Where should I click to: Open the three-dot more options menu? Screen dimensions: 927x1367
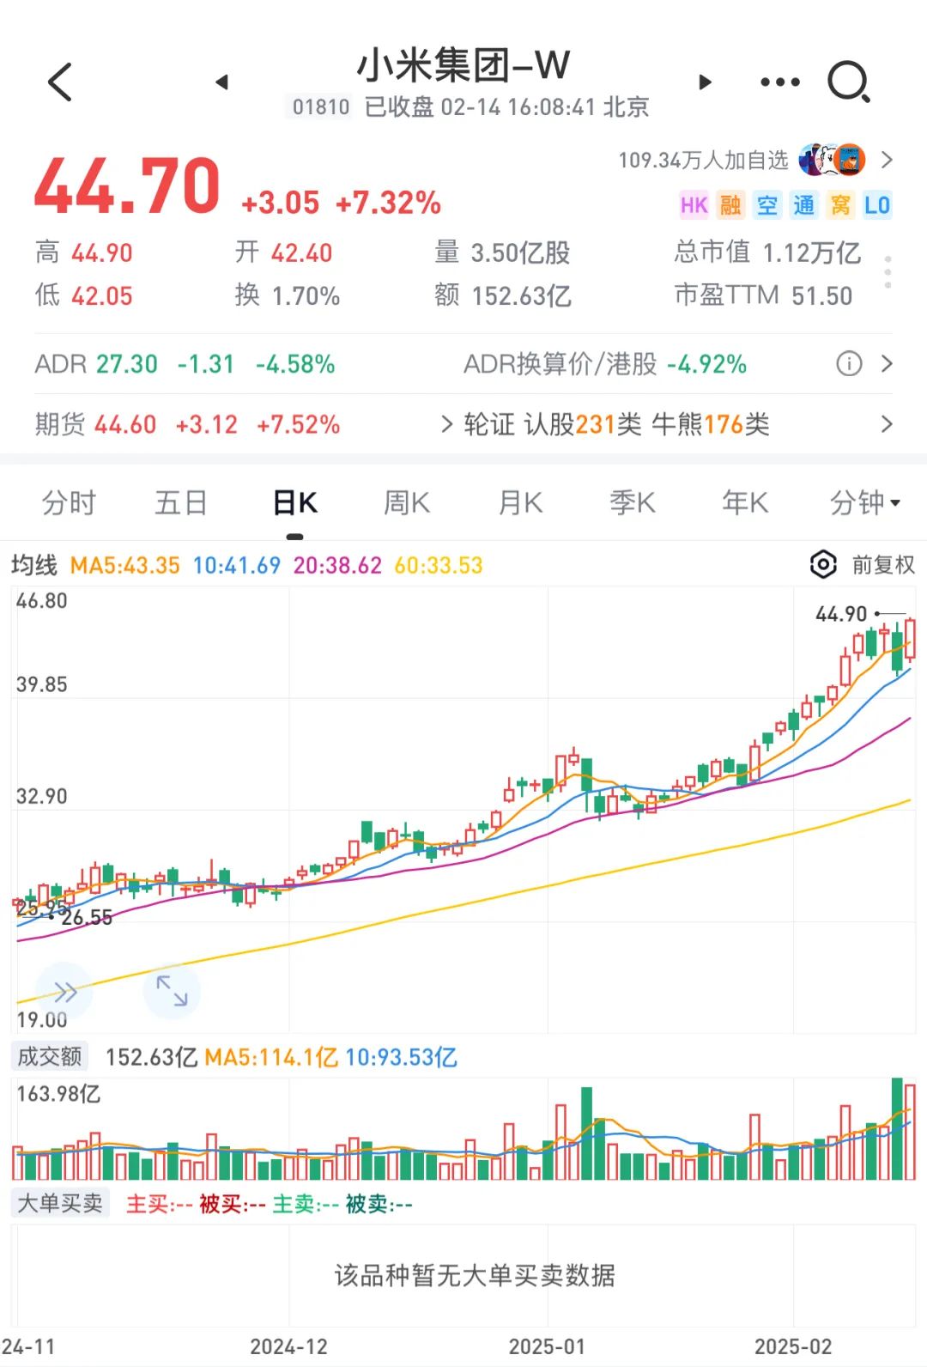[780, 82]
